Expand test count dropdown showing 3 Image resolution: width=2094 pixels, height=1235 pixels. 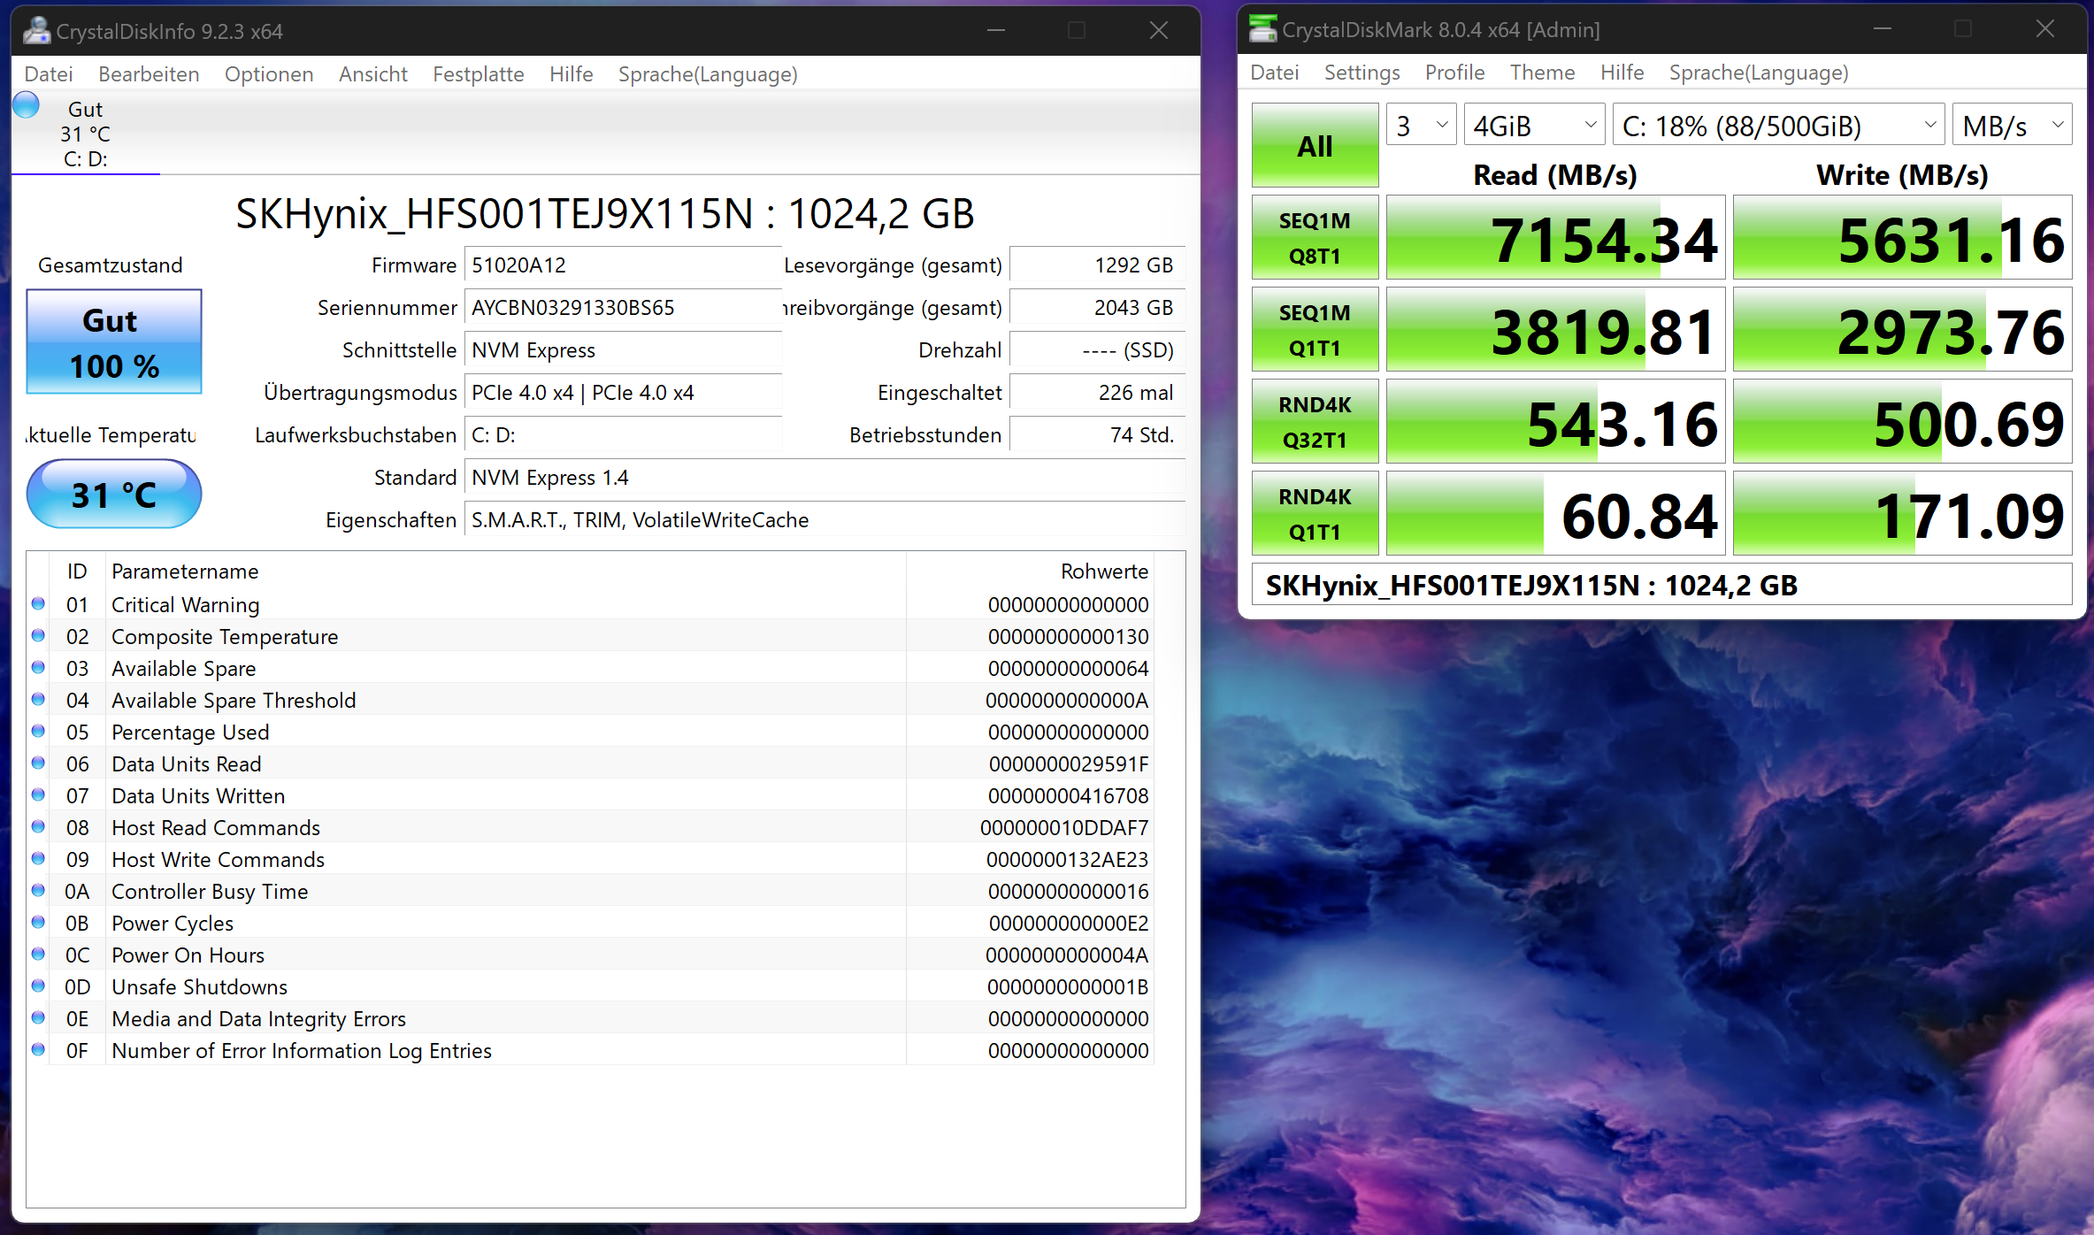pyautogui.click(x=1422, y=125)
